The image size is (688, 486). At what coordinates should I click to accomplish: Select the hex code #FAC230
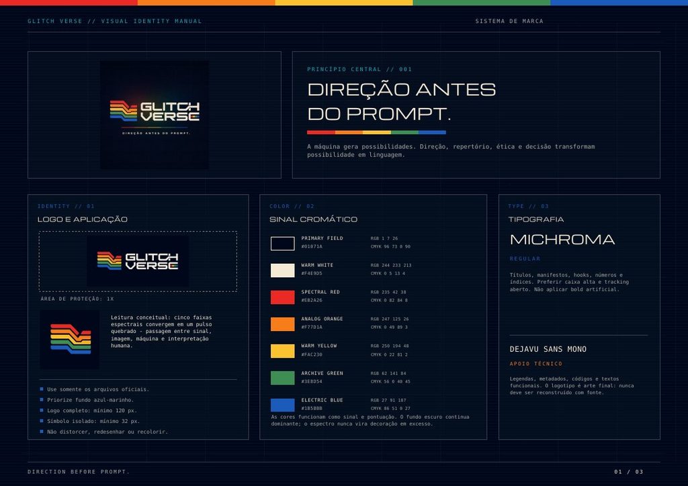coord(312,354)
